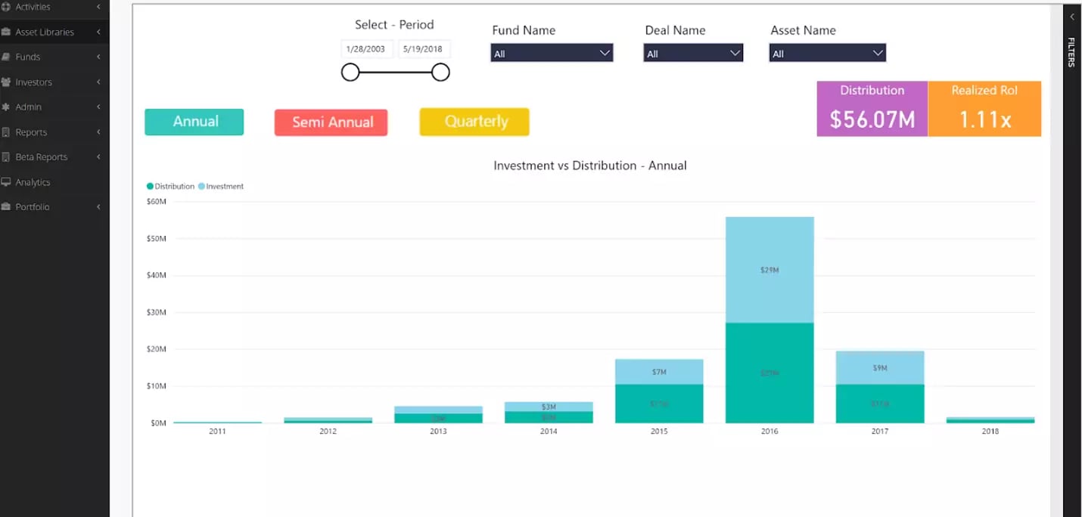1082x517 pixels.
Task: Click the Asset Libraries briefcase icon
Action: (x=7, y=33)
